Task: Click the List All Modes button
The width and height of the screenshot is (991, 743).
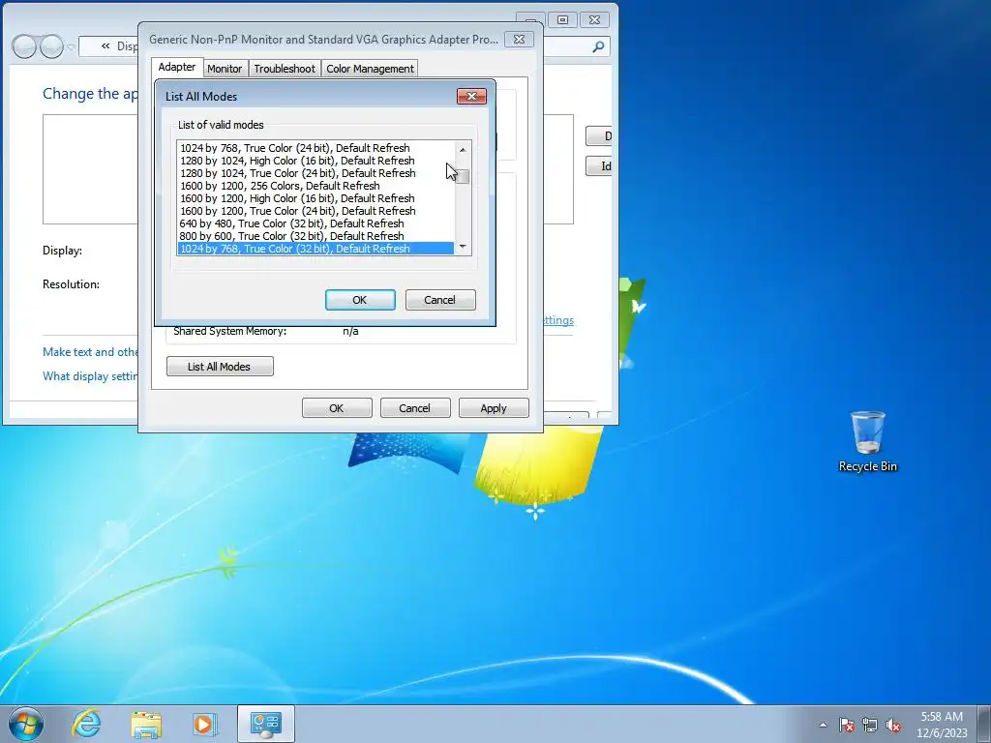Action: click(220, 367)
